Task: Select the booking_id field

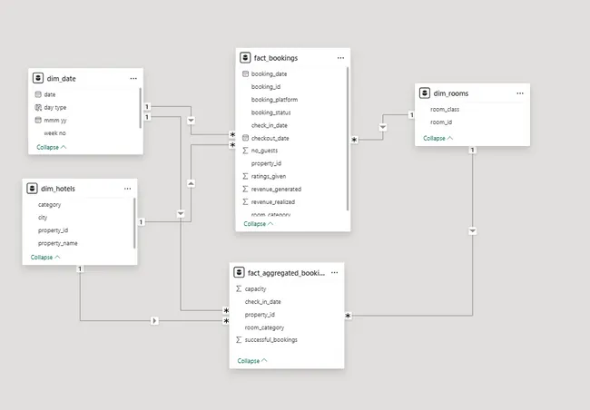Action: [266, 86]
